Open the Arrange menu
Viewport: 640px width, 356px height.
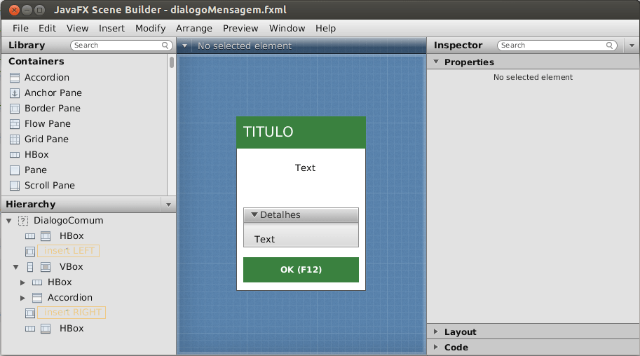click(x=194, y=28)
